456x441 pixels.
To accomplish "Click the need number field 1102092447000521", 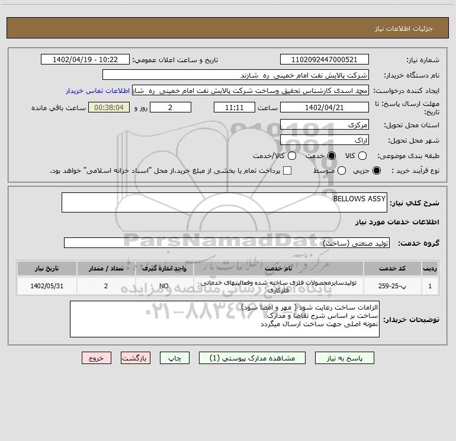I will tap(325, 59).
